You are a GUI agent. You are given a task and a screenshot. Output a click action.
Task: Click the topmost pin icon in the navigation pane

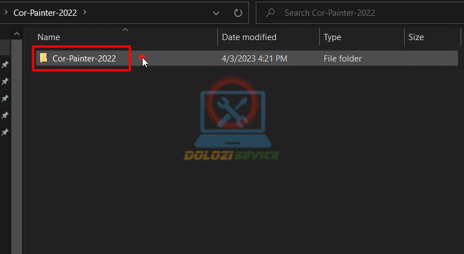pos(5,65)
